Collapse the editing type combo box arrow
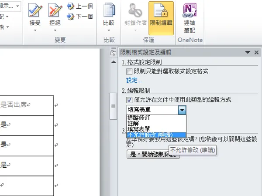This screenshot has height=196, width=262. [182, 110]
